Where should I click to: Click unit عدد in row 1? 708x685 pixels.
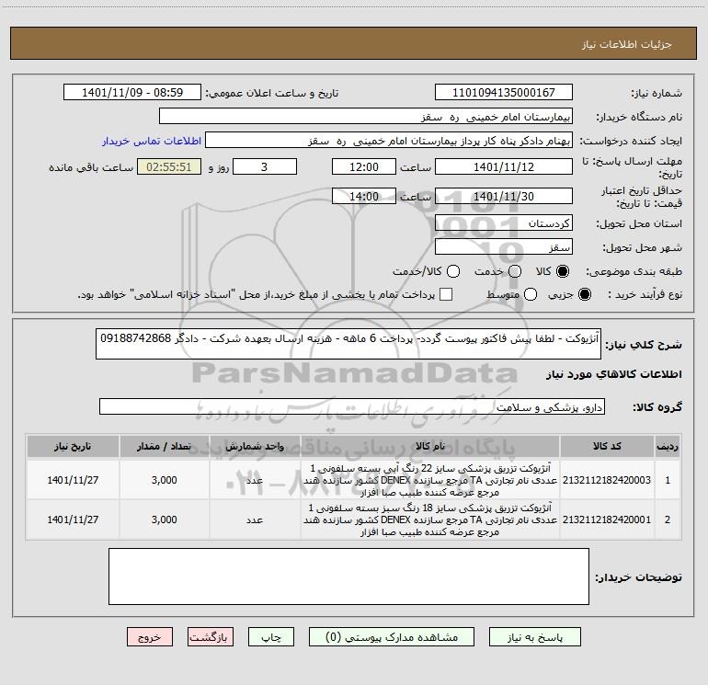pyautogui.click(x=255, y=480)
